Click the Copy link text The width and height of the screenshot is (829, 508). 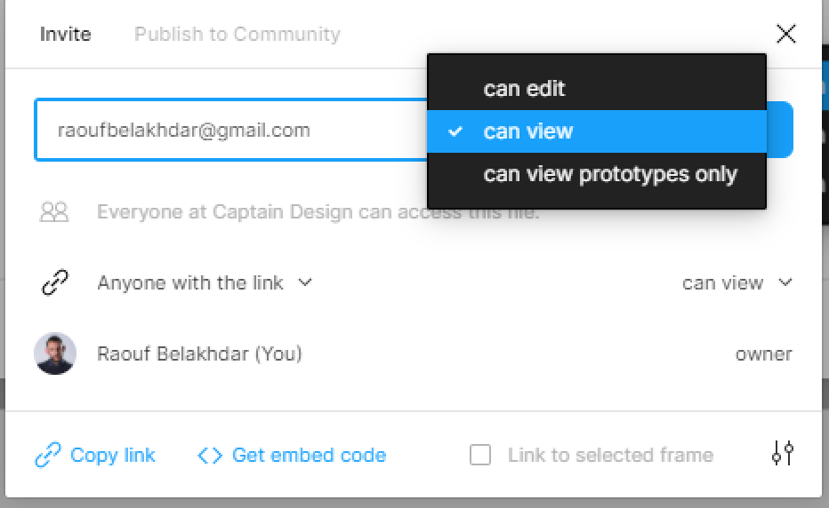tap(113, 455)
